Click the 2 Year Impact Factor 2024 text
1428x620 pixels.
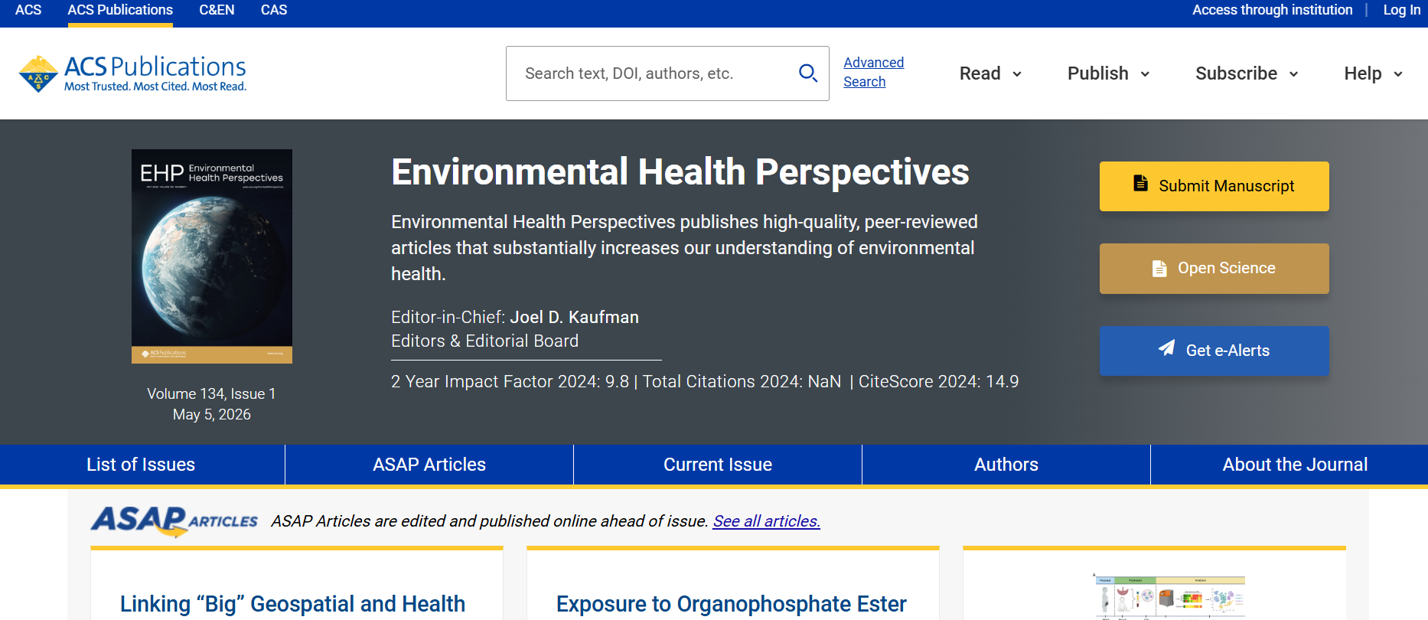[x=510, y=381]
